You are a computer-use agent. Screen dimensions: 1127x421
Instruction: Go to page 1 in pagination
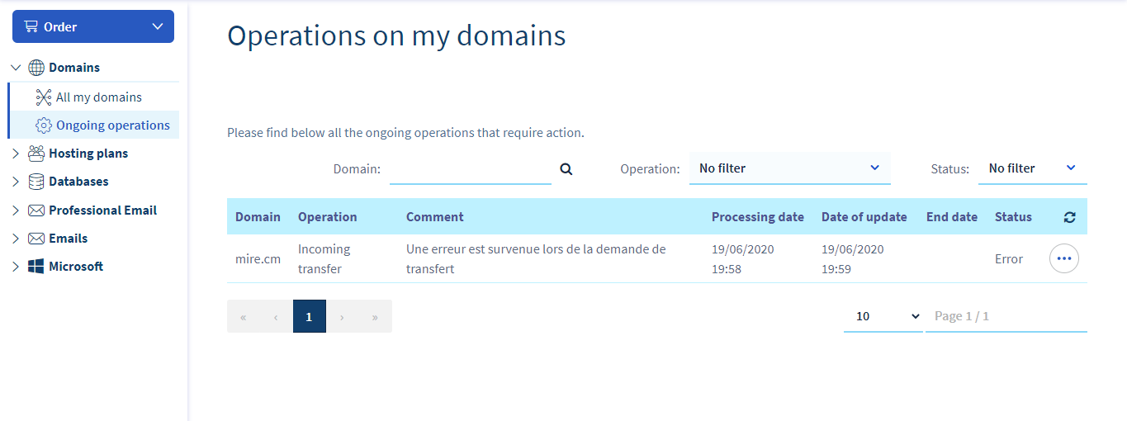[x=309, y=316]
